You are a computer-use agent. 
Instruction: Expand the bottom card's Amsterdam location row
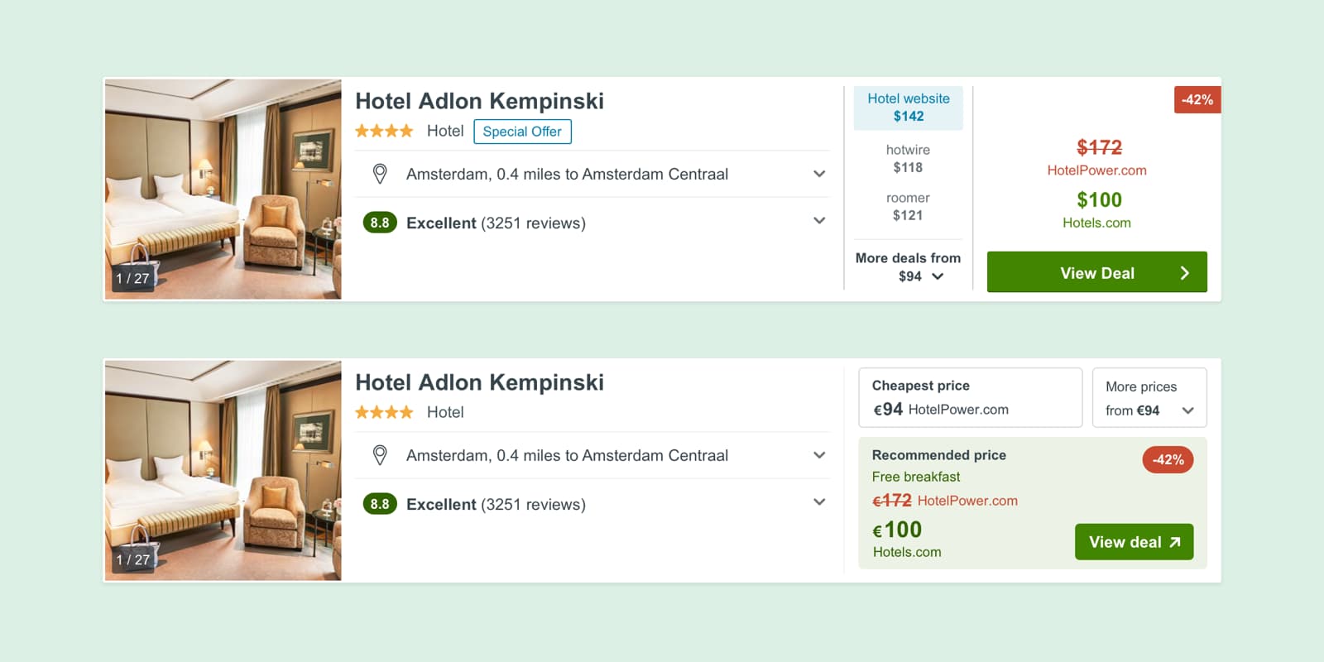pyautogui.click(x=819, y=455)
